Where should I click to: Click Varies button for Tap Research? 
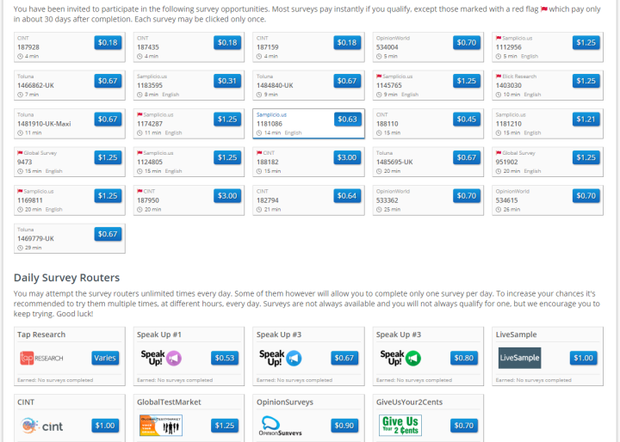tap(105, 359)
